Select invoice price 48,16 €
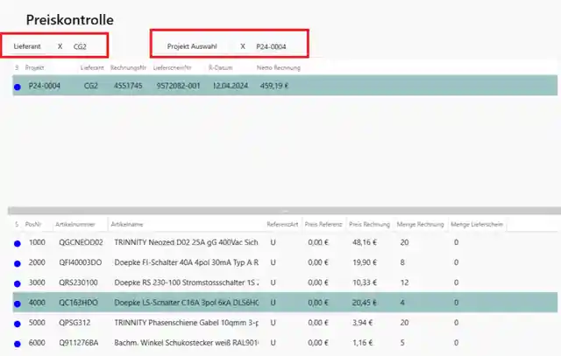This screenshot has width=561, height=356. click(x=365, y=242)
